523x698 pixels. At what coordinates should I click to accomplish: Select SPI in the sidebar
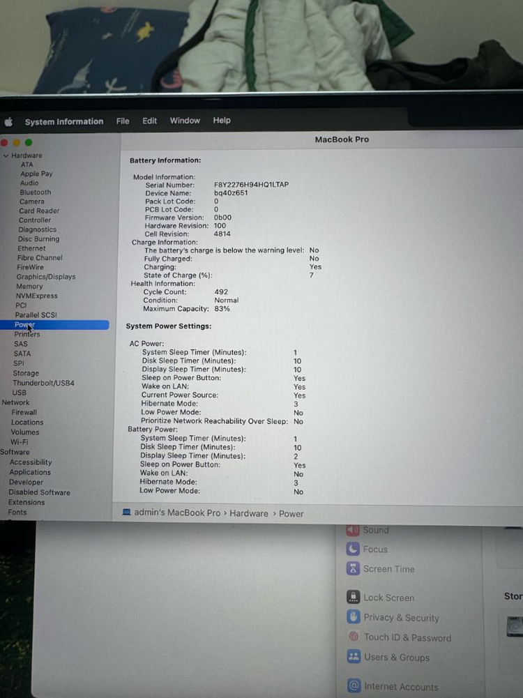coord(19,363)
